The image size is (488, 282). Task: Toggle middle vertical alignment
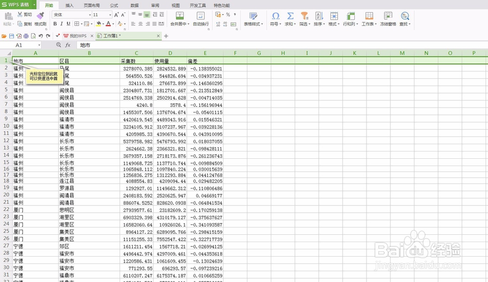(141, 14)
